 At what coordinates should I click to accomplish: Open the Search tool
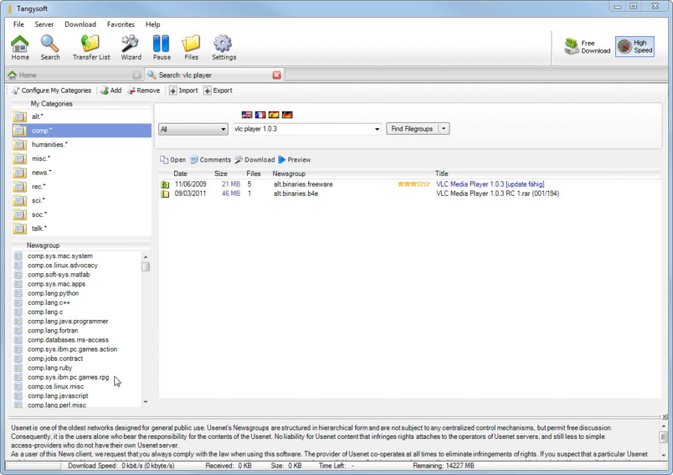pos(50,47)
